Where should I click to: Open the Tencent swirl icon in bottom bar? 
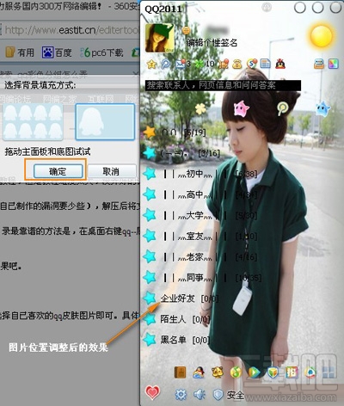(x=310, y=372)
